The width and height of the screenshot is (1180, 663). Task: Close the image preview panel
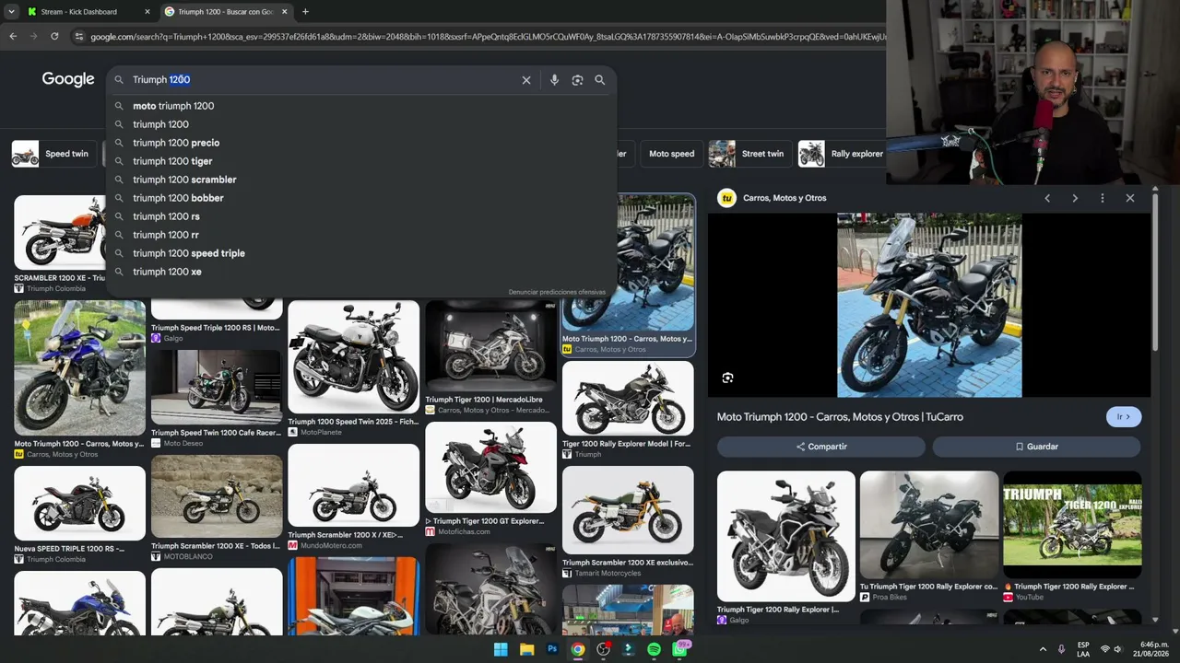coord(1130,198)
